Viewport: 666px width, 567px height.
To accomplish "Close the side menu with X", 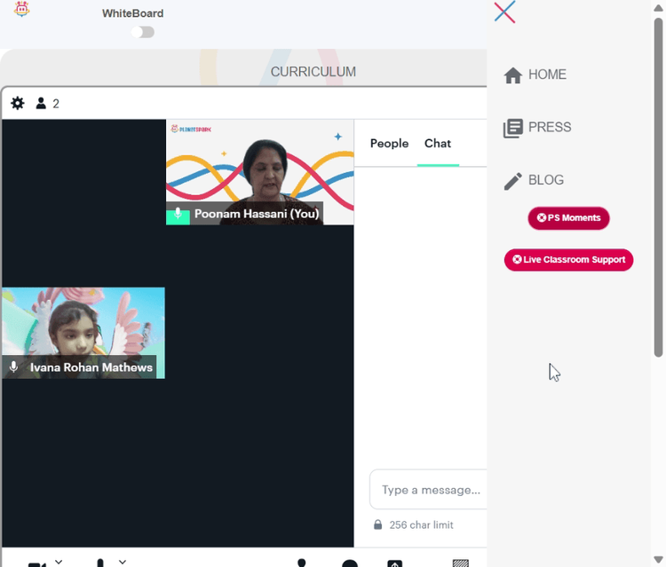I will point(504,12).
